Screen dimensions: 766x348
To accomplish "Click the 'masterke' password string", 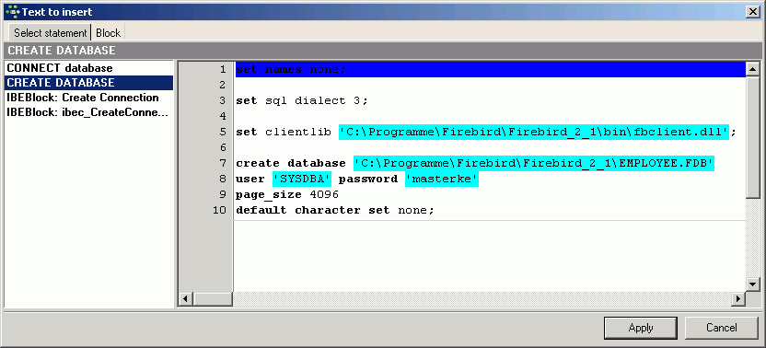I will [x=442, y=179].
